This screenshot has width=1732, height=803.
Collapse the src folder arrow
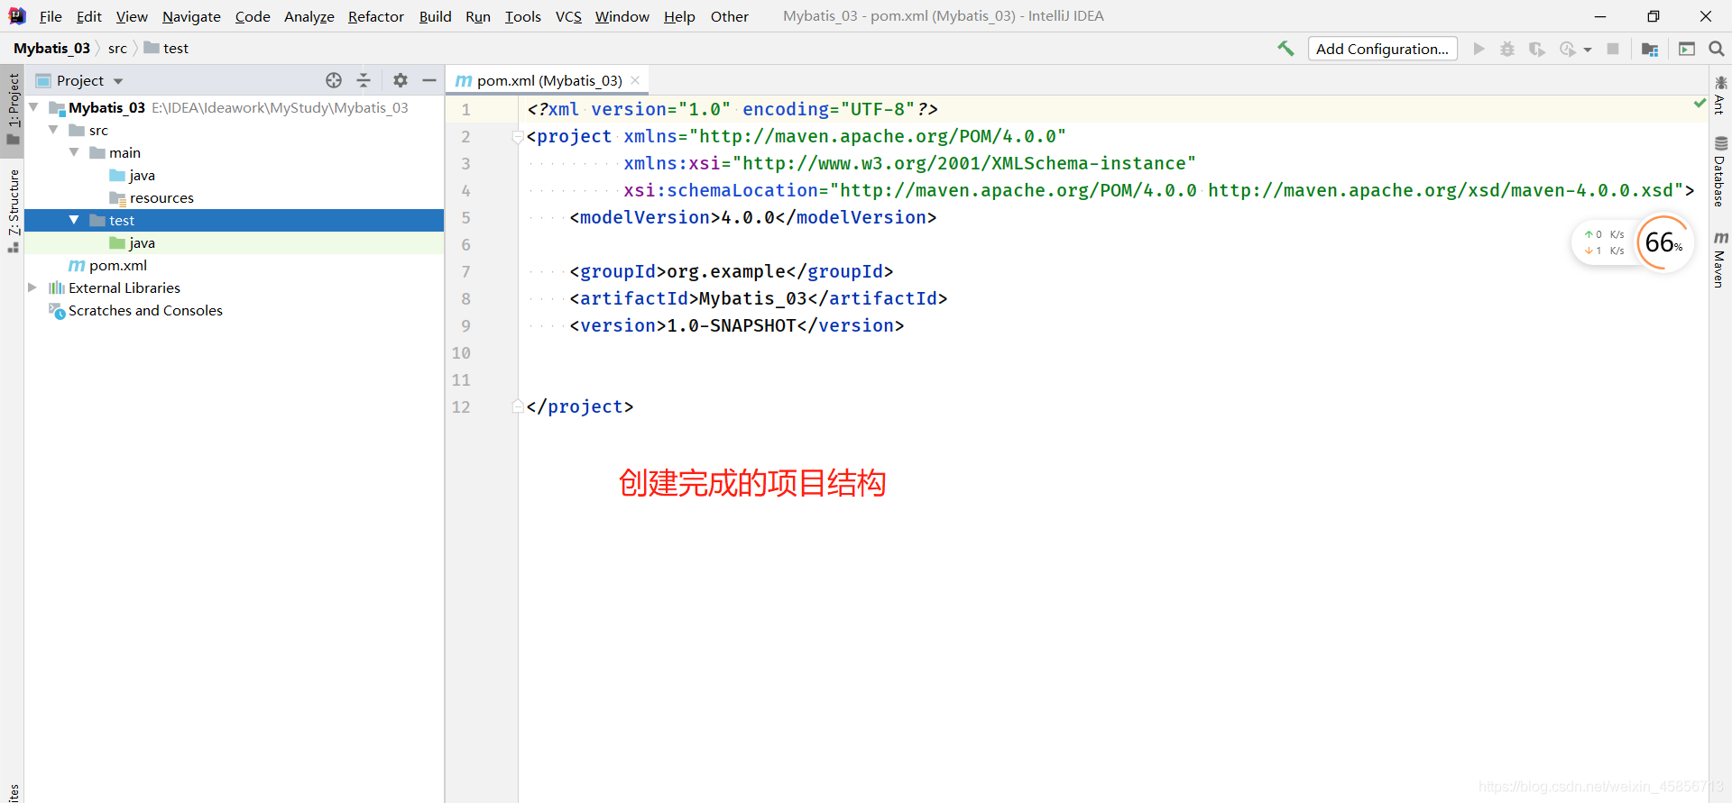54,130
